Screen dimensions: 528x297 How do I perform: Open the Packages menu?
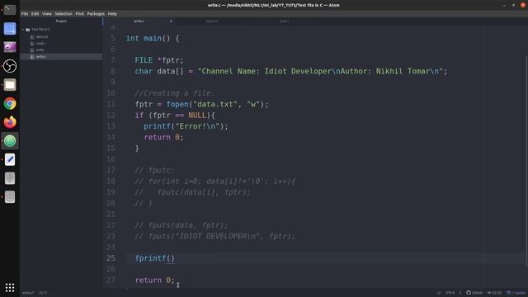[96, 14]
